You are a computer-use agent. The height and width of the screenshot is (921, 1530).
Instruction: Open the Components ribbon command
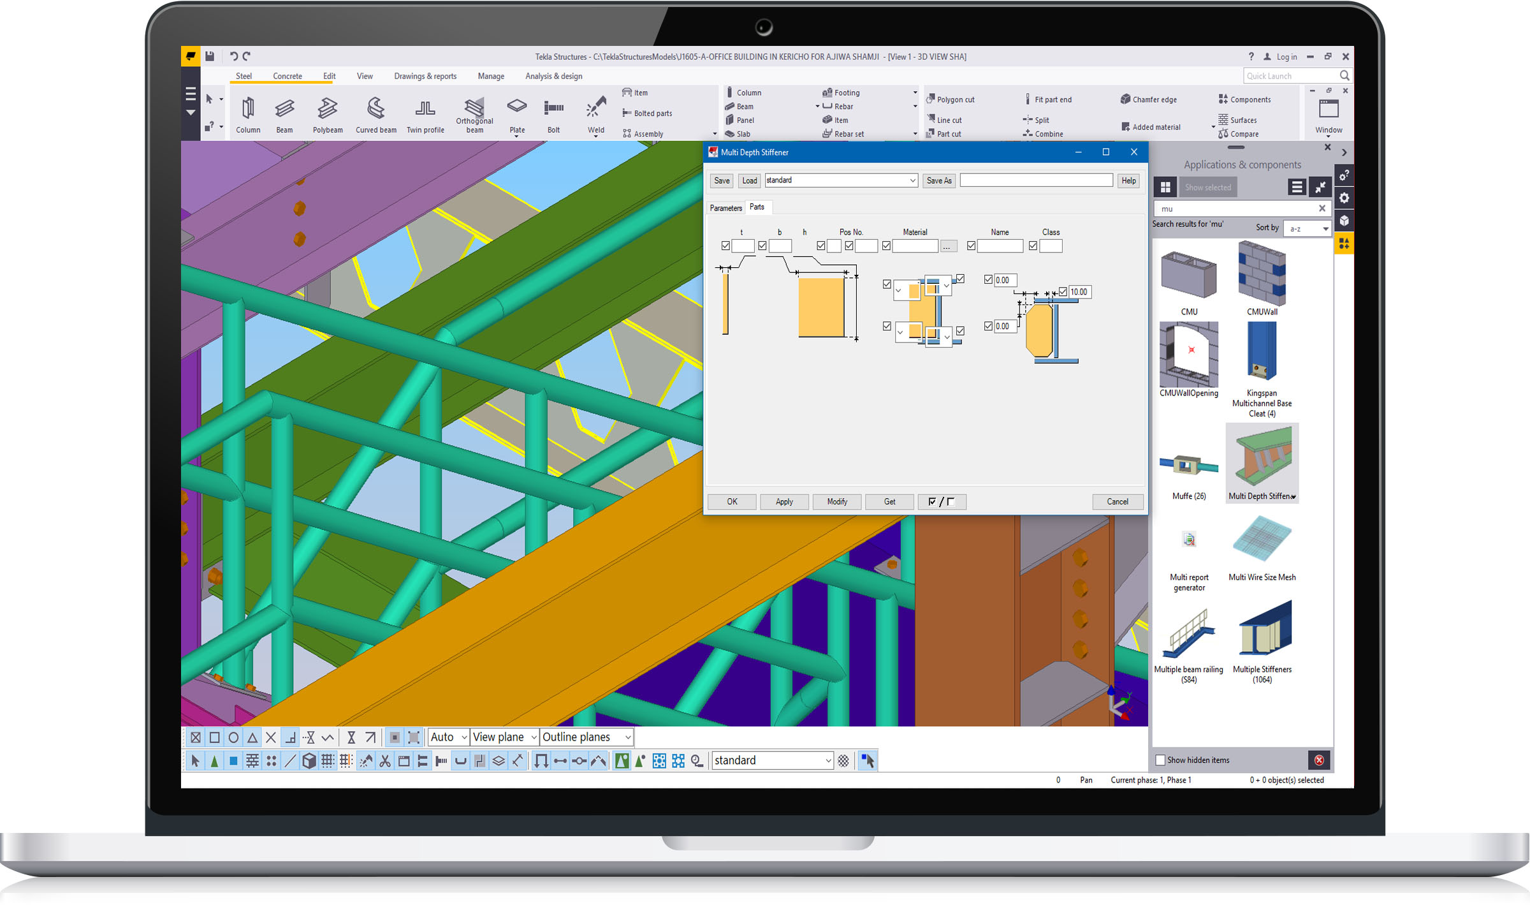tap(1244, 99)
